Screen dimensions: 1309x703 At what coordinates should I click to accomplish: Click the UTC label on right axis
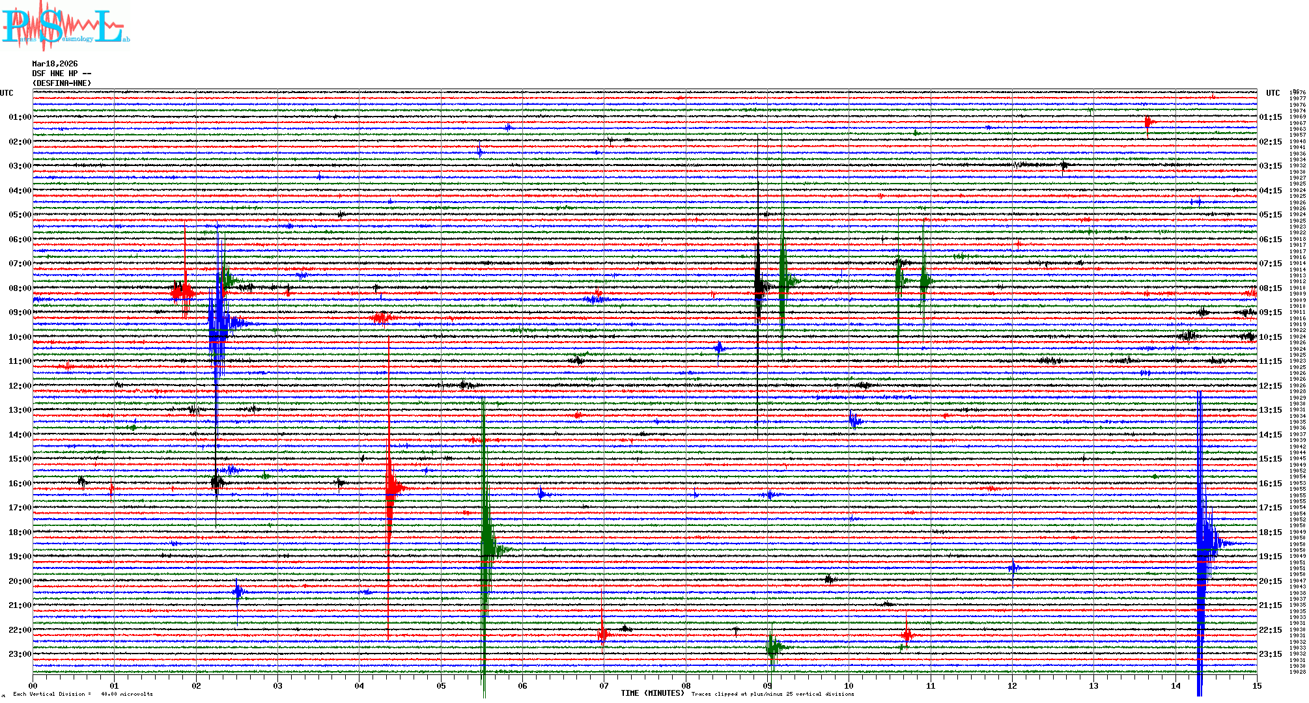[x=1273, y=93]
